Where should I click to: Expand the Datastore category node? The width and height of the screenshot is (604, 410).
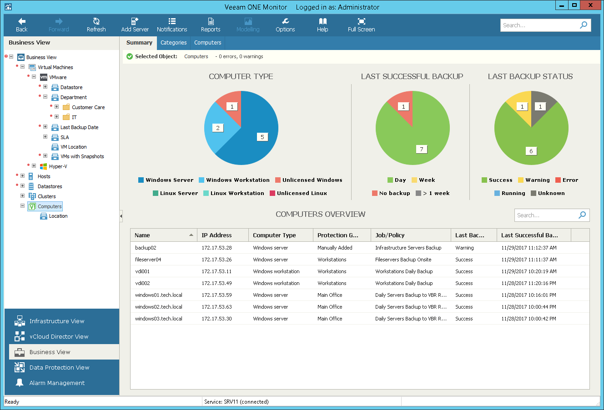(x=45, y=87)
